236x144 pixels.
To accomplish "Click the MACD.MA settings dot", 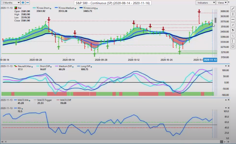I will tap(30, 101).
